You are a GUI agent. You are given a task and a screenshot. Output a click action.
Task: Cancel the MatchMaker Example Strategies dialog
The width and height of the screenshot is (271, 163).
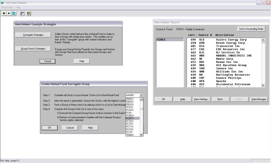pyautogui.click(x=47, y=61)
